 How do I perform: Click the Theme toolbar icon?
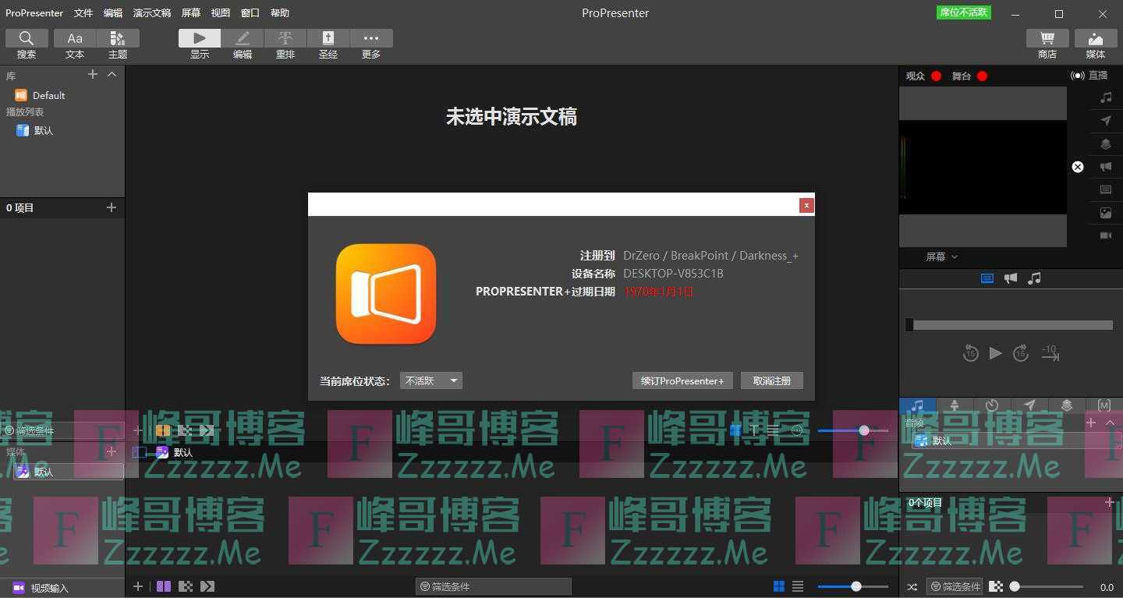coord(118,44)
